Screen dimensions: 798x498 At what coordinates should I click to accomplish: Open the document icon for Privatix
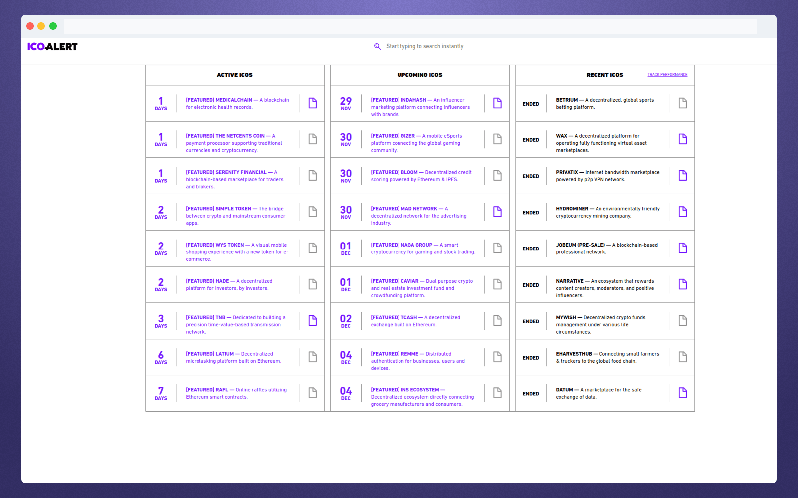pos(683,176)
